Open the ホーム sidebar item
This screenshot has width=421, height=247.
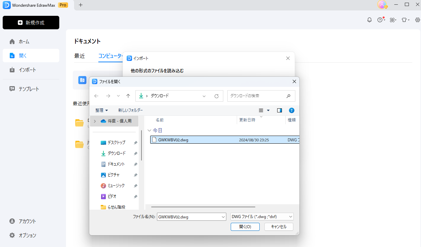tap(31, 41)
